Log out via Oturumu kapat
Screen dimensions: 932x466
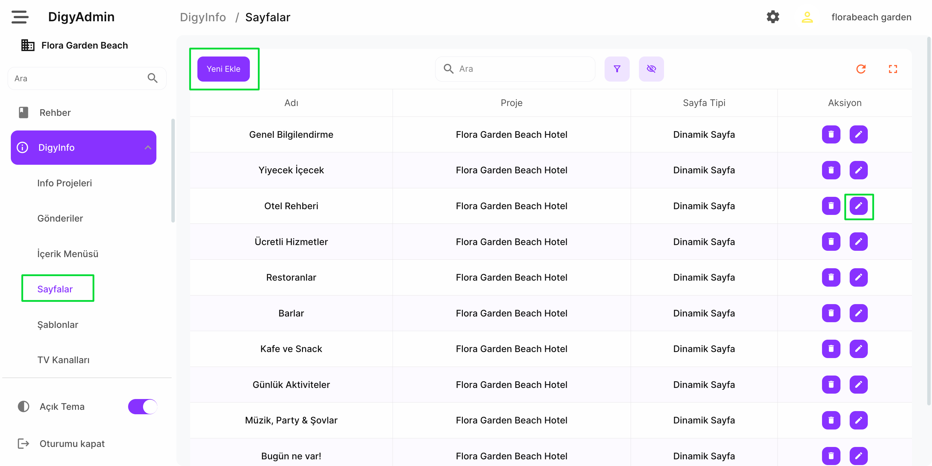pyautogui.click(x=72, y=443)
